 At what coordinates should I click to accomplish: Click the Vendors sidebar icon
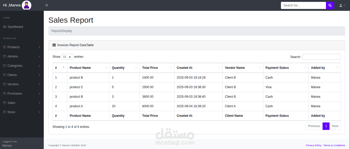point(4,84)
